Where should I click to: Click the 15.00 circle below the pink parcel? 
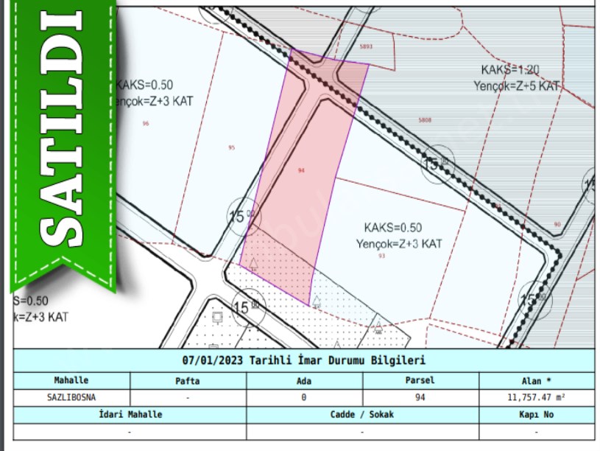pyautogui.click(x=247, y=307)
